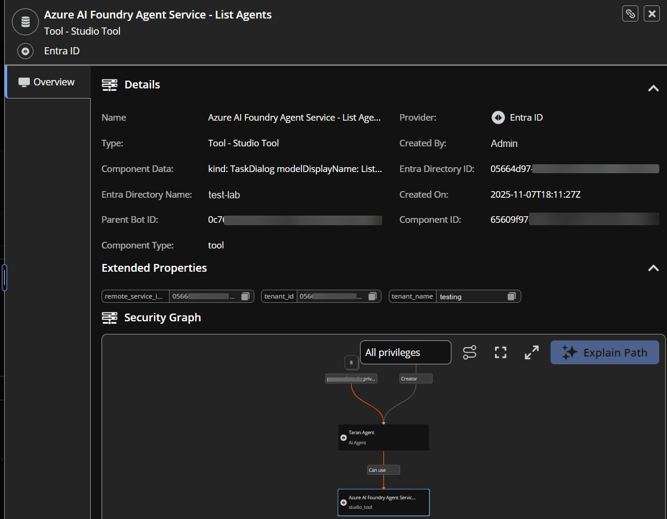Click the Creator edge label
The height and width of the screenshot is (519, 667).
pyautogui.click(x=416, y=379)
